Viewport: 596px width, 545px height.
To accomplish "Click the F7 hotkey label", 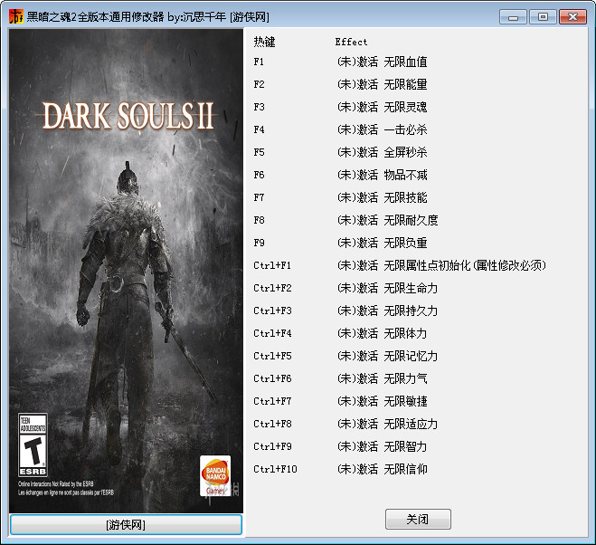I will 259,197.
